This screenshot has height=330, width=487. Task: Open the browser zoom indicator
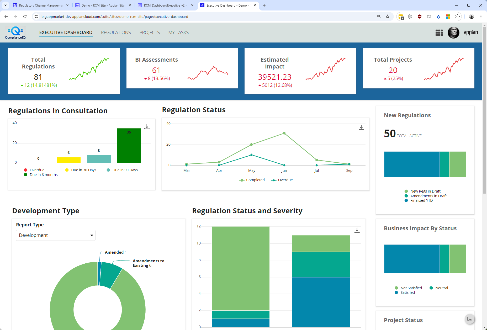[379, 17]
